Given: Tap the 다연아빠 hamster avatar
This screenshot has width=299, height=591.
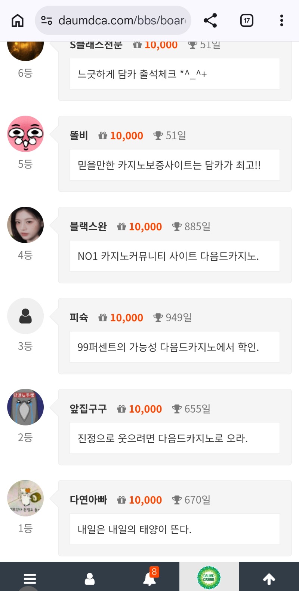Looking at the screenshot, I should click(25, 498).
